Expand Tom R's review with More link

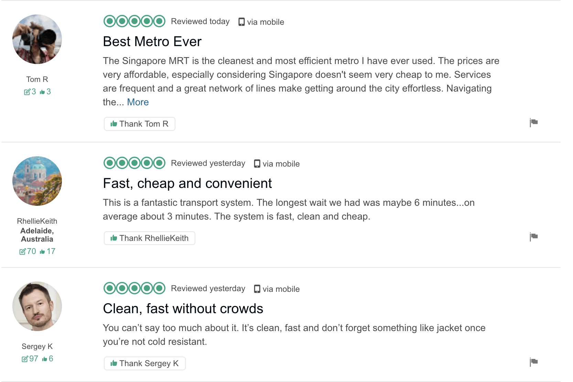point(138,102)
